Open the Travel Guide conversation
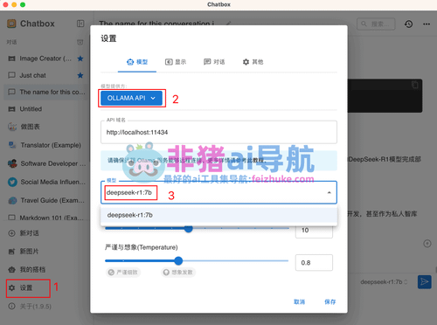 [x=45, y=200]
